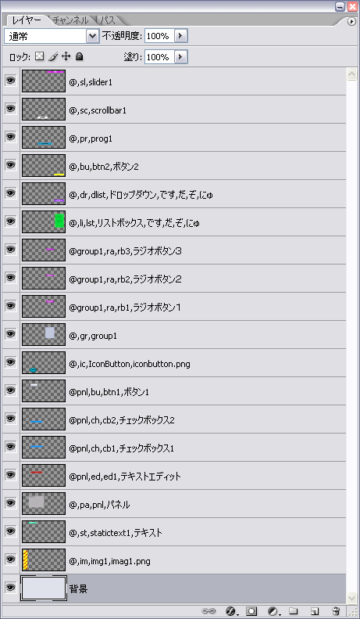
Task: Open the layer style fx menu
Action: [231, 610]
